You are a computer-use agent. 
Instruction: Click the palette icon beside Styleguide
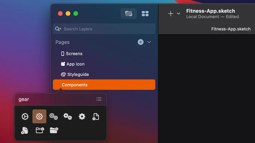(63, 74)
